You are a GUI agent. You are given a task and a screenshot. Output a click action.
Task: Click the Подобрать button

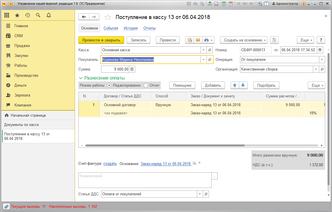(x=266, y=85)
